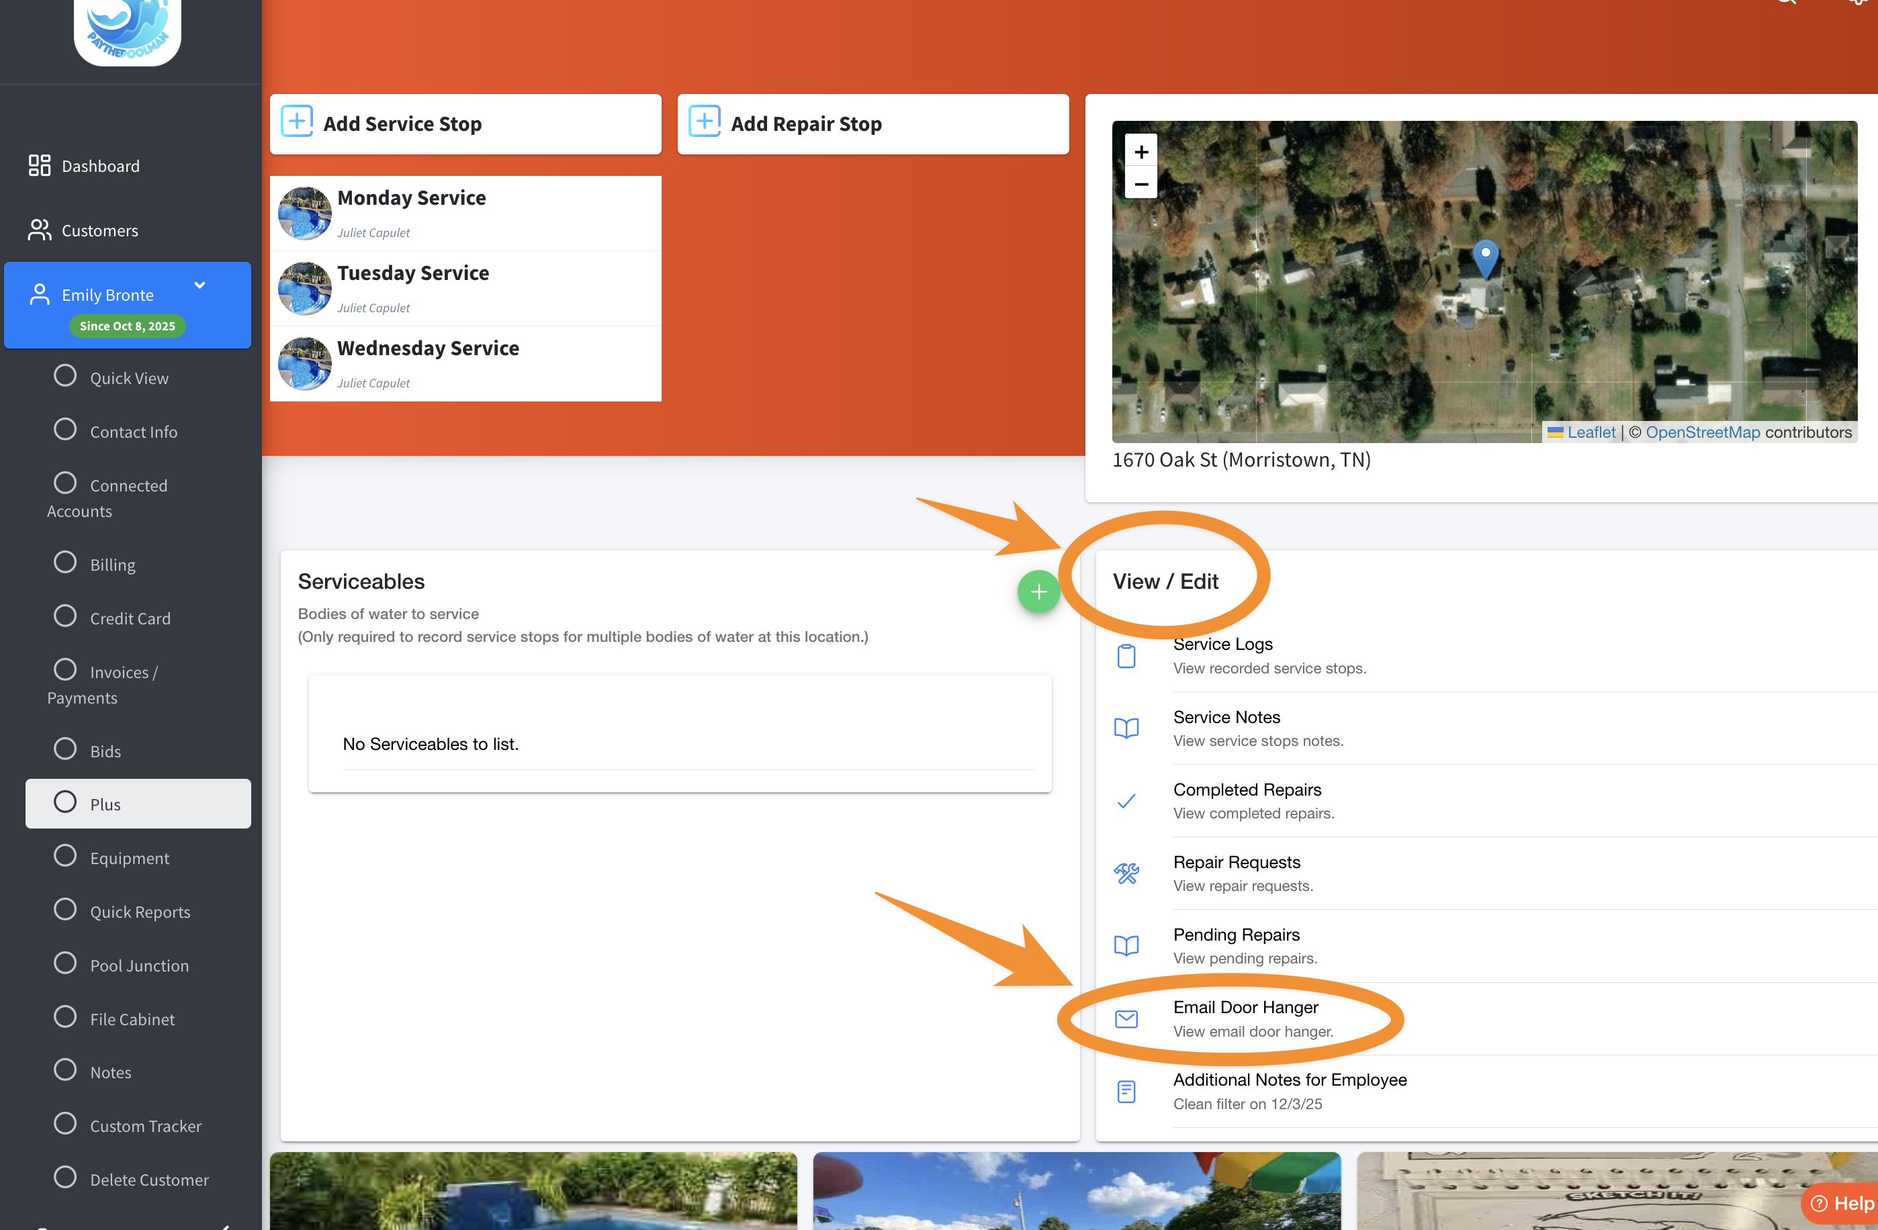Select the Billing radio option
This screenshot has height=1230, width=1878.
[x=66, y=563]
